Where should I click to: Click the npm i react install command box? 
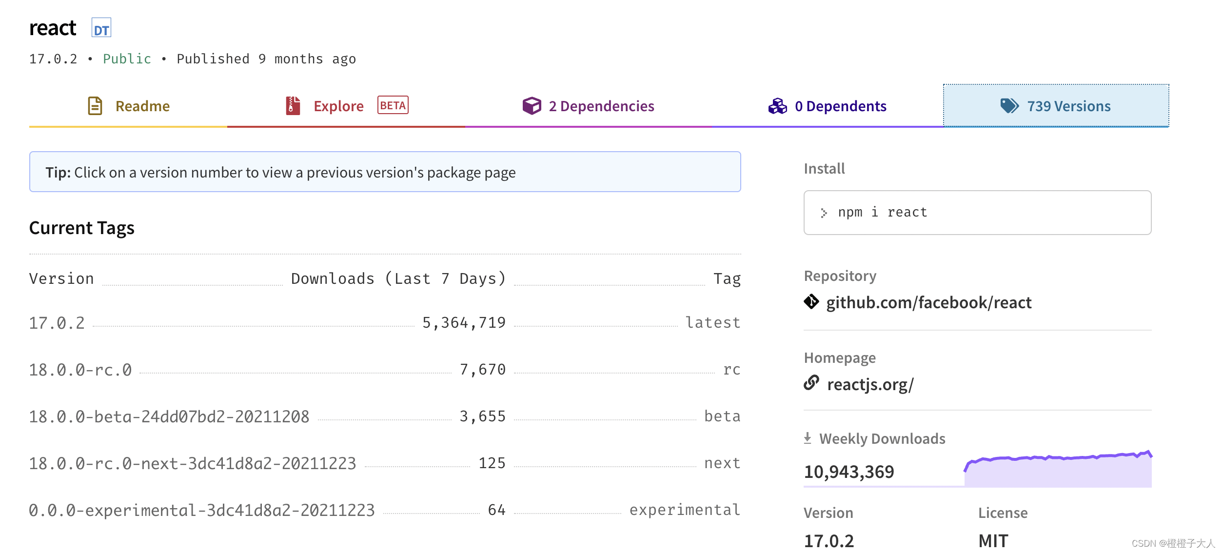978,213
